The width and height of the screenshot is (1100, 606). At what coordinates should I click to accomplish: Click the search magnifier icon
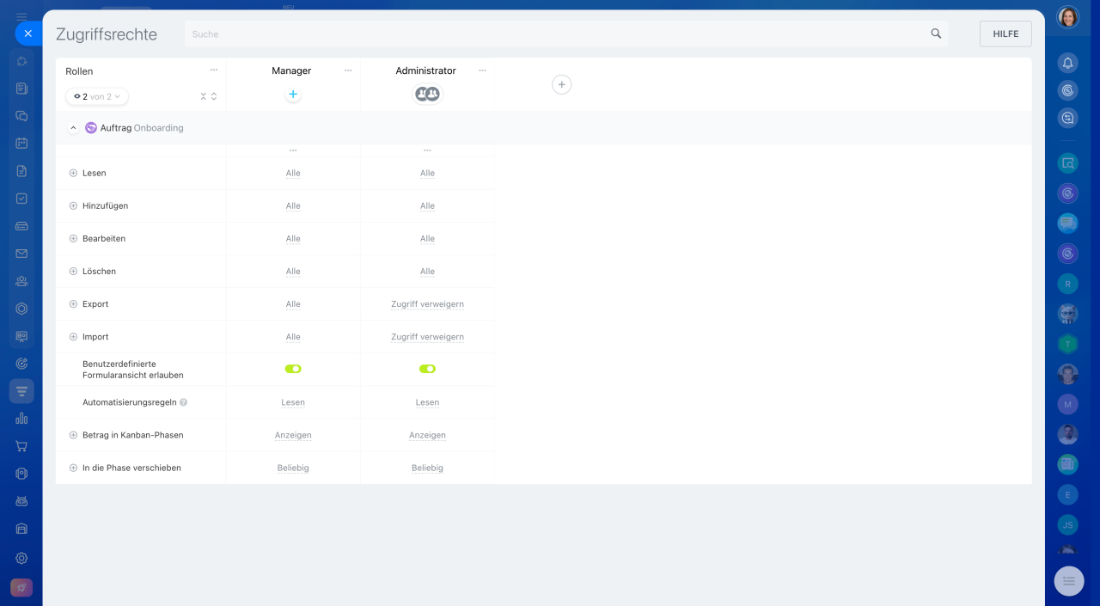click(936, 34)
